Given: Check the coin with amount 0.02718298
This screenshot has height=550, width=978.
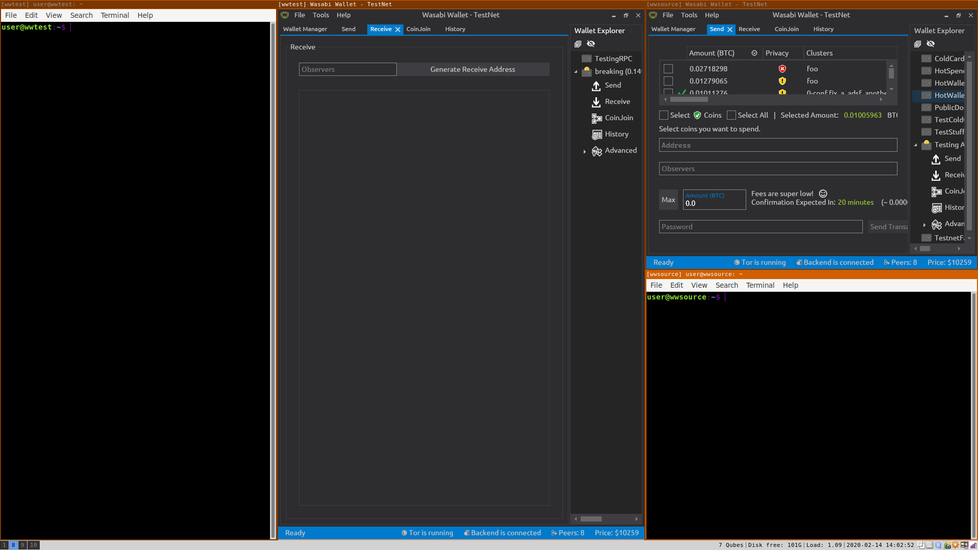Looking at the screenshot, I should 668,68.
